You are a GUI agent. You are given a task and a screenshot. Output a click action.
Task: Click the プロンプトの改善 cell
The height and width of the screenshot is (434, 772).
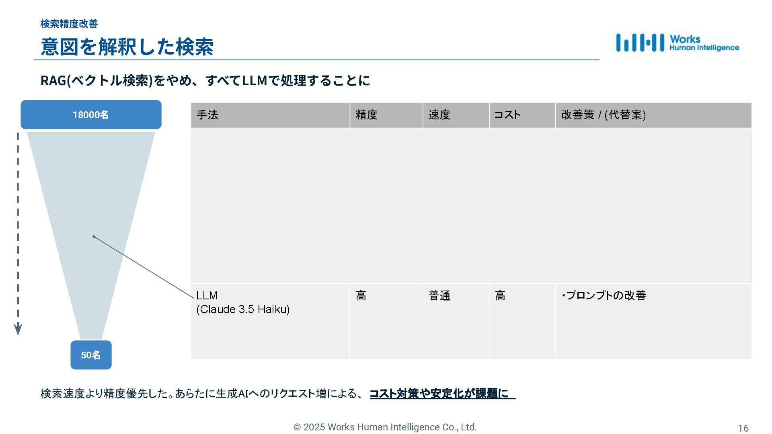[x=604, y=296]
